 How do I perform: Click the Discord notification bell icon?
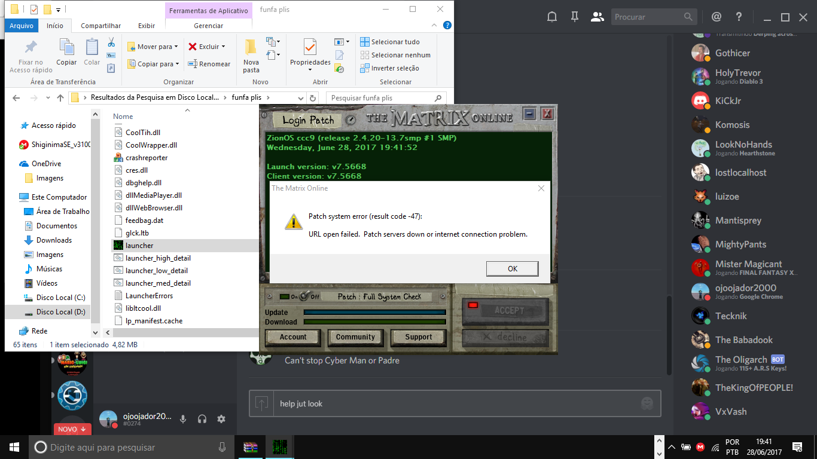pos(552,17)
